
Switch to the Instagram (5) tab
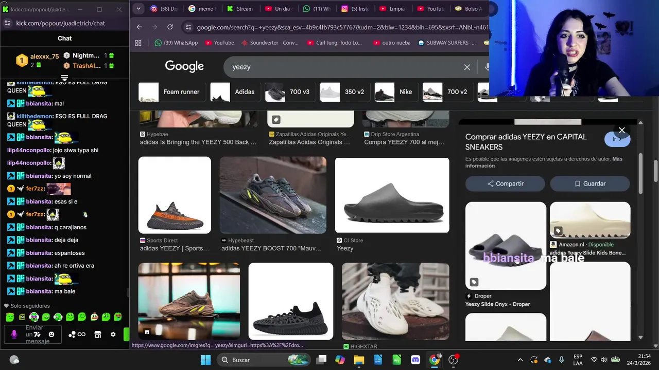click(x=355, y=9)
